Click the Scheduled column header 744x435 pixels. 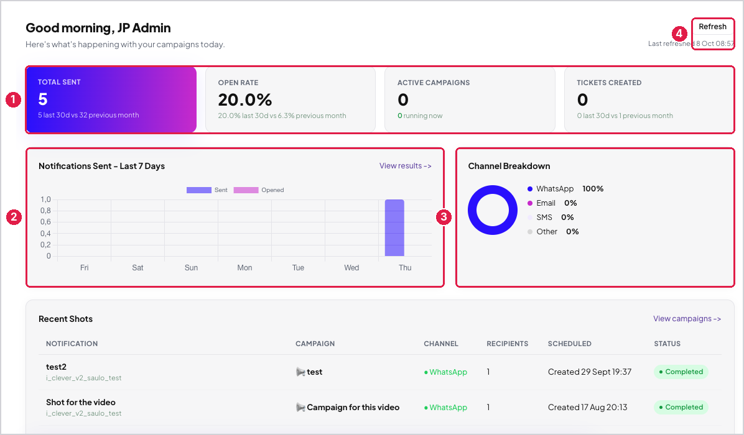569,344
